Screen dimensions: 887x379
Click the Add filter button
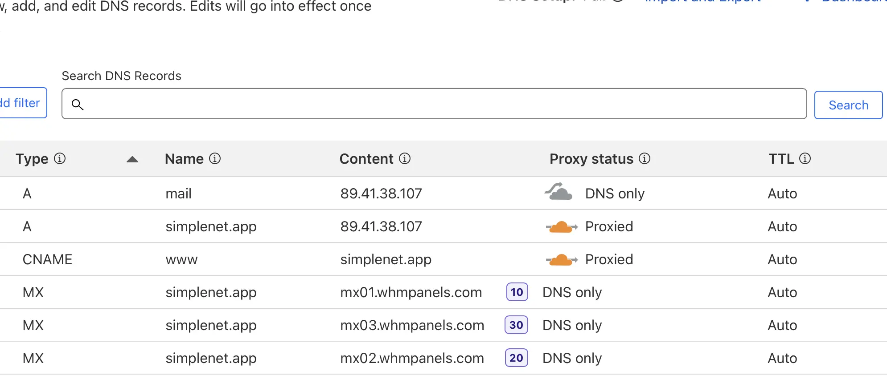(22, 103)
